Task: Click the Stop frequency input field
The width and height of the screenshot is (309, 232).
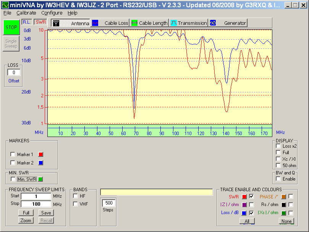Action: 36,204
